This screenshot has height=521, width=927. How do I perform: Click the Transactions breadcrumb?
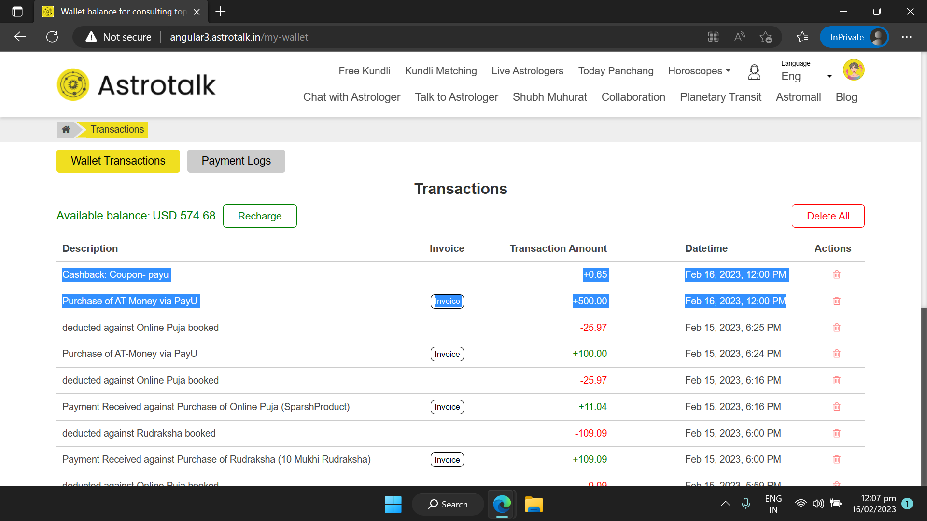pos(117,129)
